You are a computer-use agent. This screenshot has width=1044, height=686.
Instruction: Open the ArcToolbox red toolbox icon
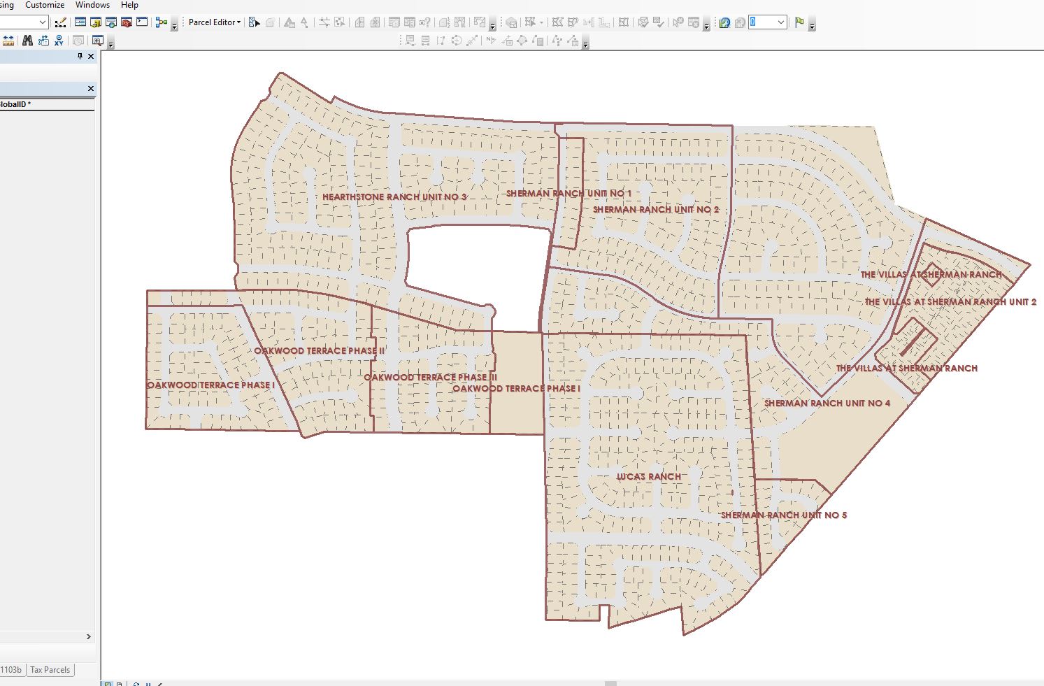coord(127,22)
